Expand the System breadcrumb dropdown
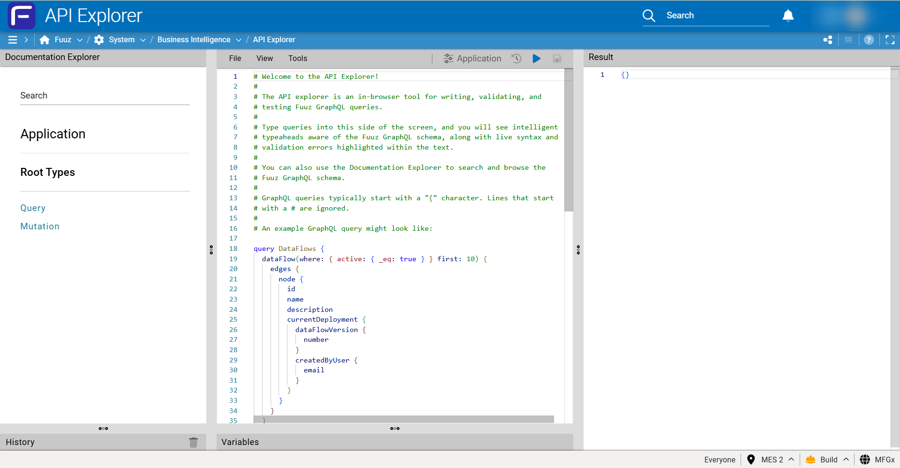The image size is (900, 468). [143, 40]
